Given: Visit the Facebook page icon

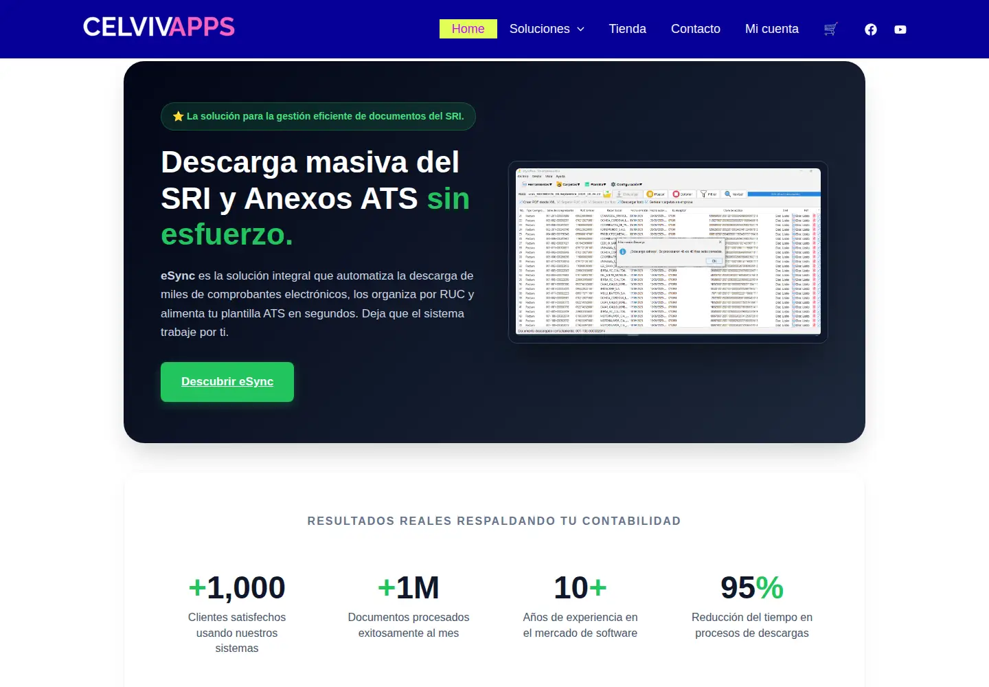Looking at the screenshot, I should coord(871,30).
